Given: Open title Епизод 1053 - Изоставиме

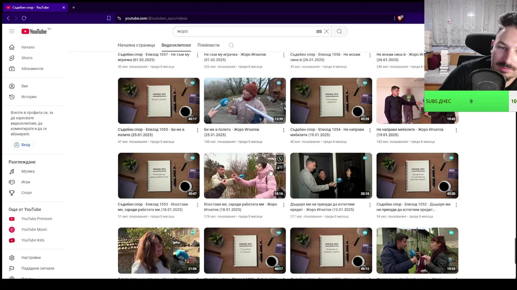Looking at the screenshot, I should [153, 207].
